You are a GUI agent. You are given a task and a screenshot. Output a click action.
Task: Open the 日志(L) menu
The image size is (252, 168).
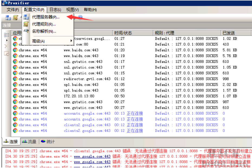55,10
